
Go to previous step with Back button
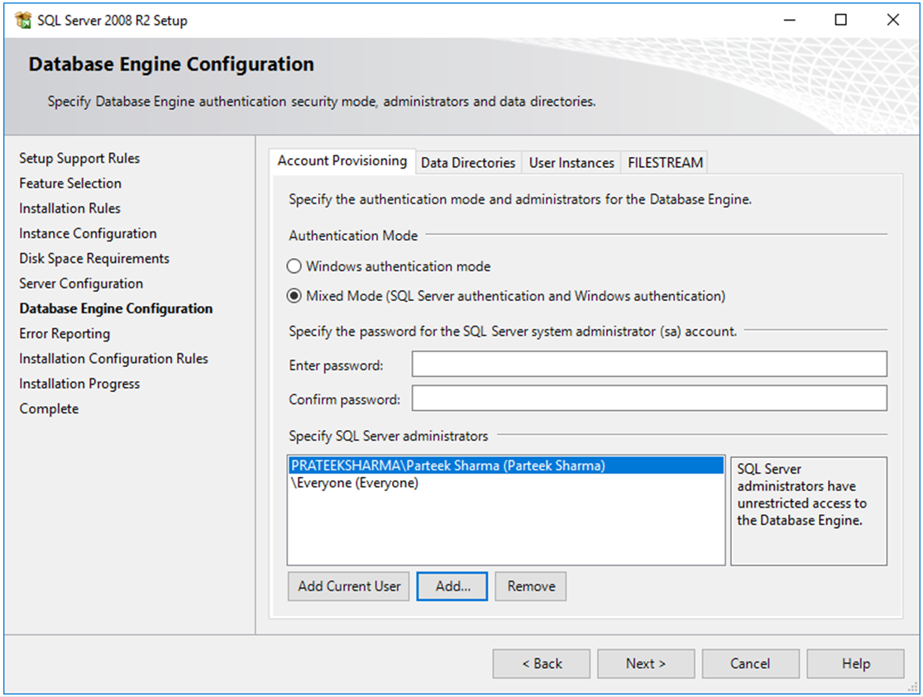(542, 663)
